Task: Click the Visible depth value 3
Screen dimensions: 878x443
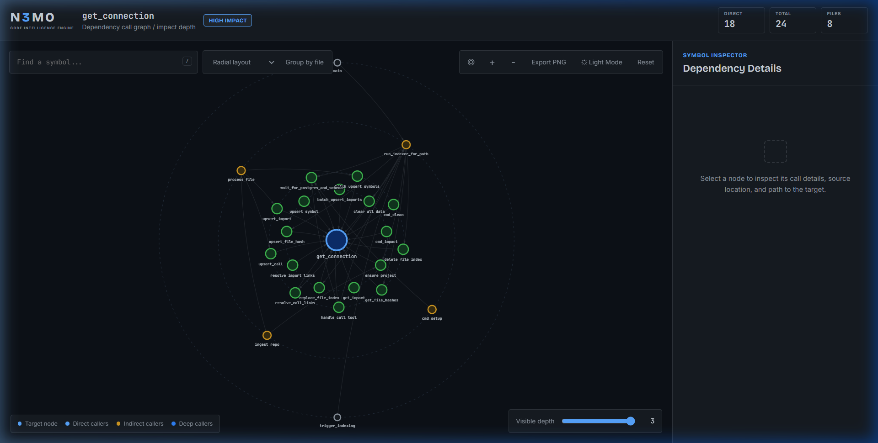Action: [x=653, y=421]
